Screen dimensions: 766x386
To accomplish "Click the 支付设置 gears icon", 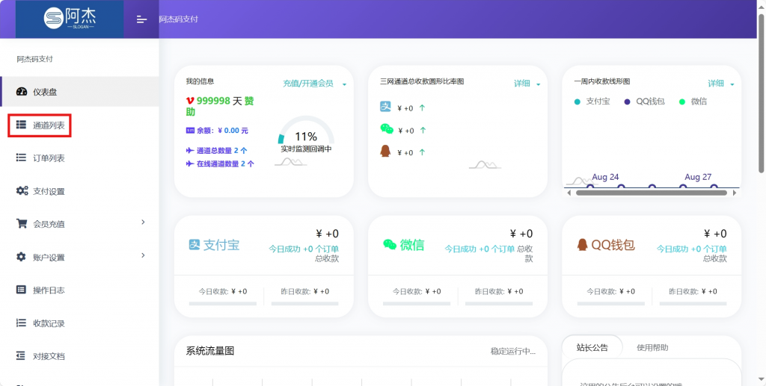I will click(22, 190).
